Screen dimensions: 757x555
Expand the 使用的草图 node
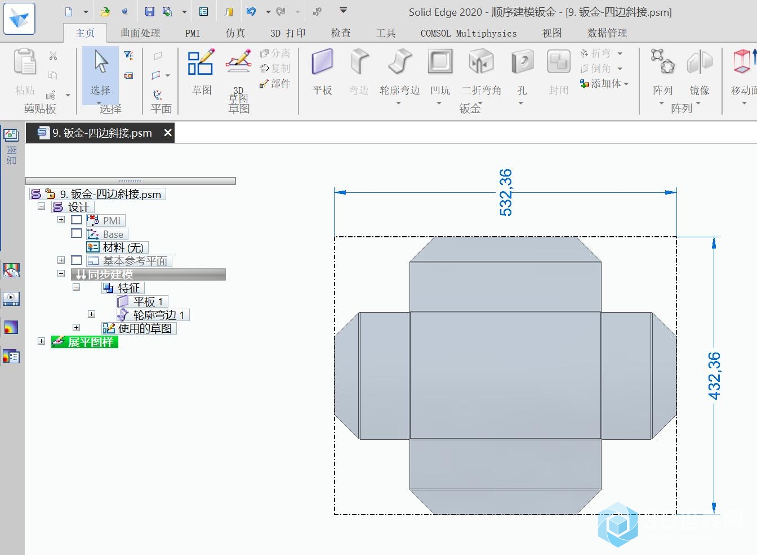(x=76, y=328)
